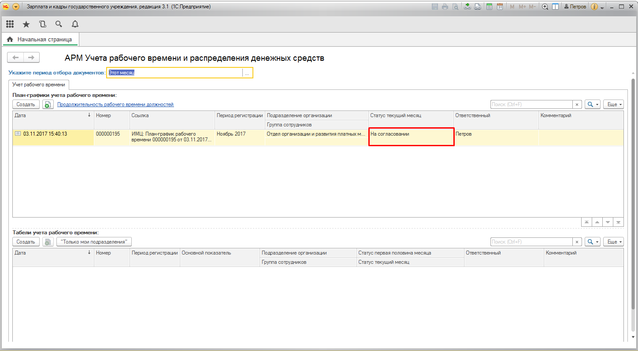Create plan-schedule by copying icon
Viewport: 638px width, 351px height.
(x=48, y=104)
